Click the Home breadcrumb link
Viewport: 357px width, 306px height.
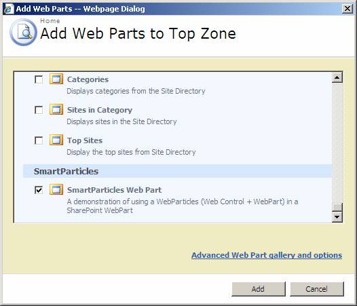point(50,21)
